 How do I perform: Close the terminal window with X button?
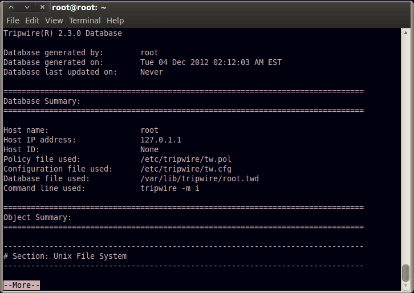point(42,7)
